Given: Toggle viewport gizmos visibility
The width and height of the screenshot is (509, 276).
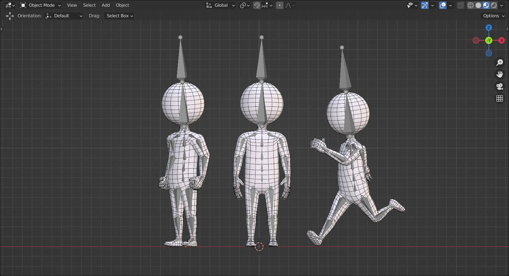Looking at the screenshot, I should pos(424,6).
